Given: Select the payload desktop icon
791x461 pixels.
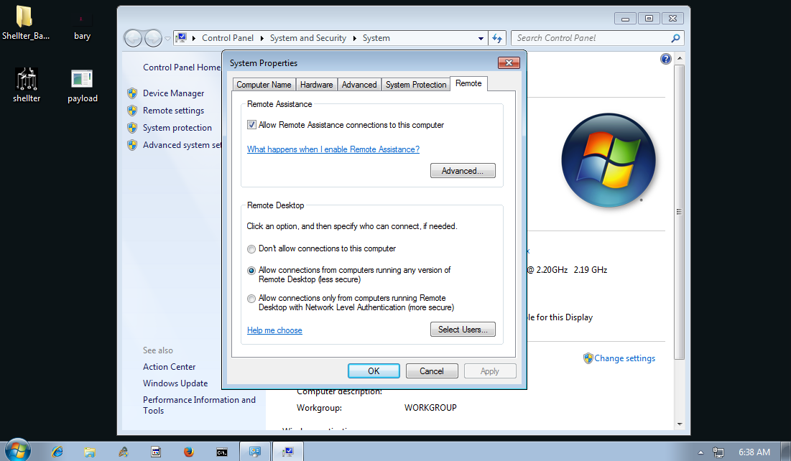Looking at the screenshot, I should click(82, 85).
